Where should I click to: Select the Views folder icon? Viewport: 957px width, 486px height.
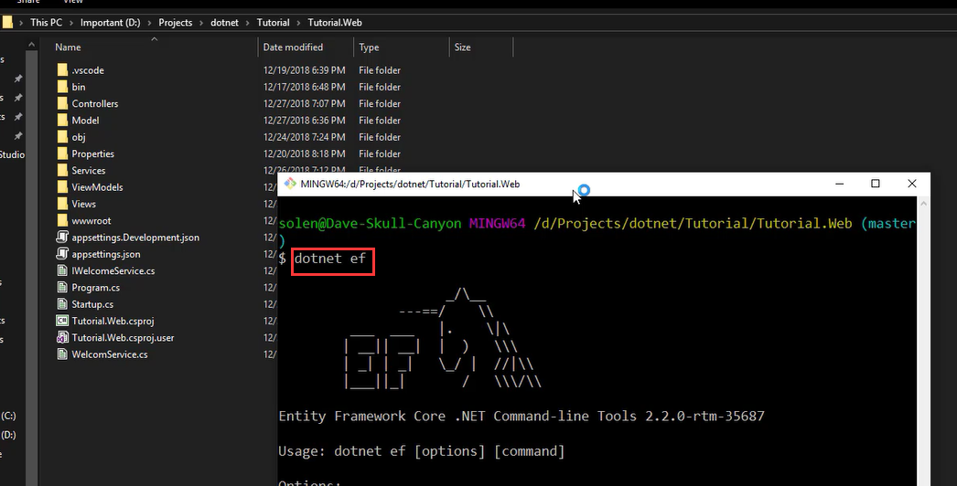[x=62, y=204]
